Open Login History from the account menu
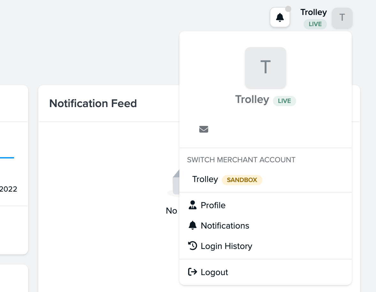The height and width of the screenshot is (292, 376). pyautogui.click(x=226, y=246)
